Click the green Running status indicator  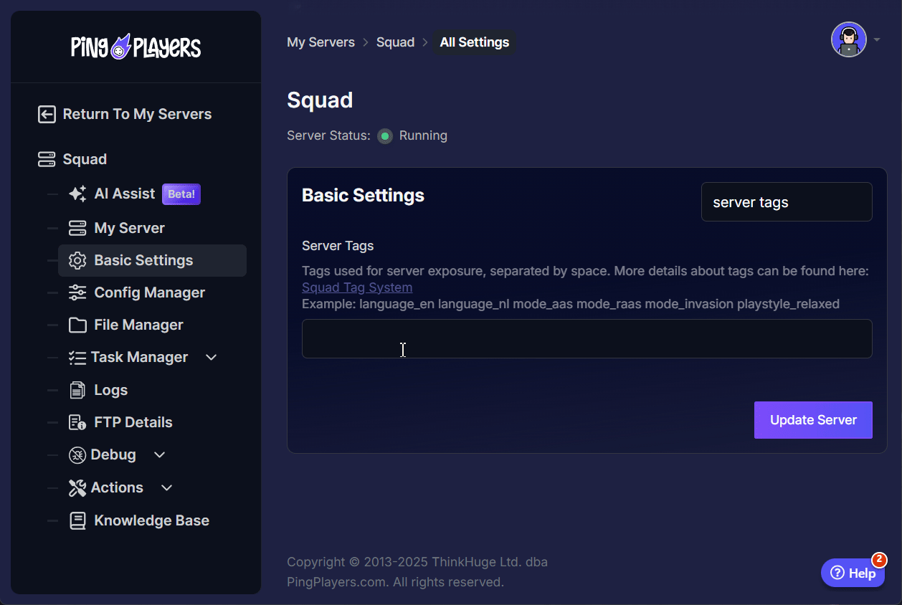point(385,135)
